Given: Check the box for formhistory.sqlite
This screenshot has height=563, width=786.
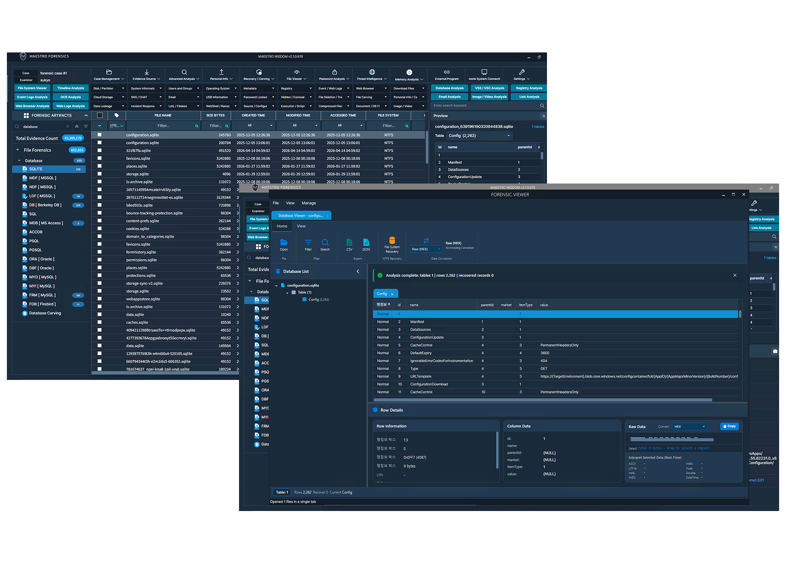Looking at the screenshot, I should (x=99, y=252).
